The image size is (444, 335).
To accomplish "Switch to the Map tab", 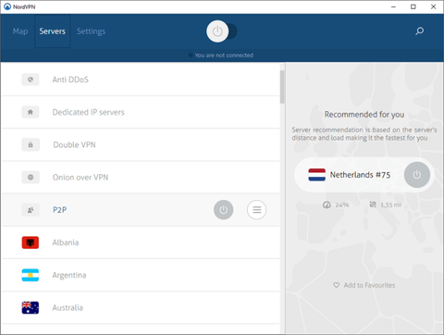I will (x=20, y=31).
